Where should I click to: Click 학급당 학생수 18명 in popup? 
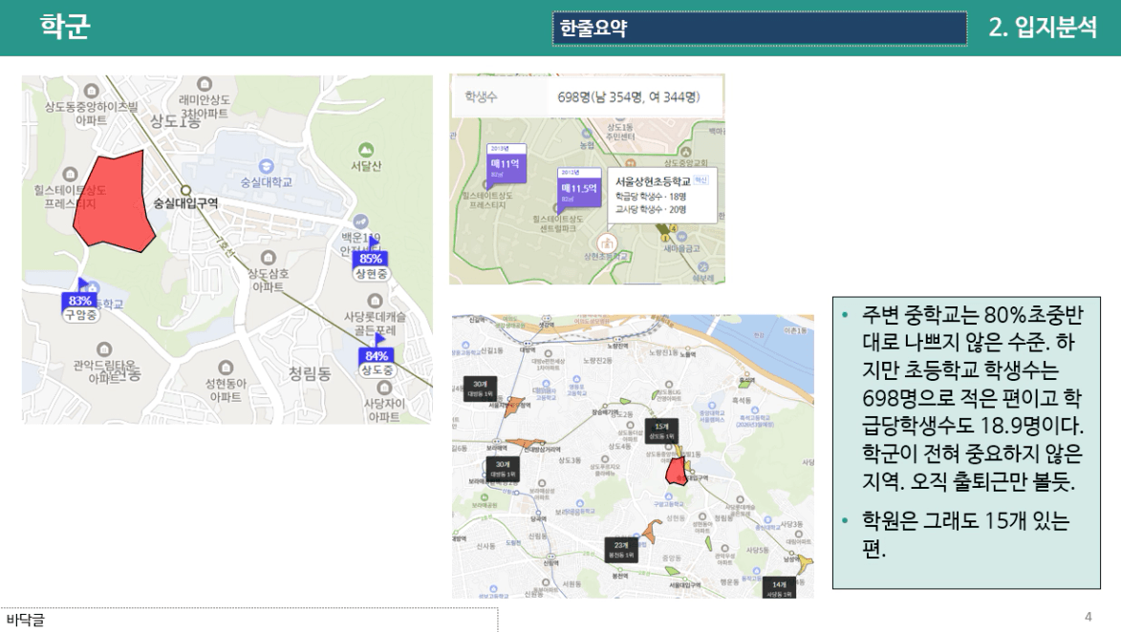click(x=651, y=196)
